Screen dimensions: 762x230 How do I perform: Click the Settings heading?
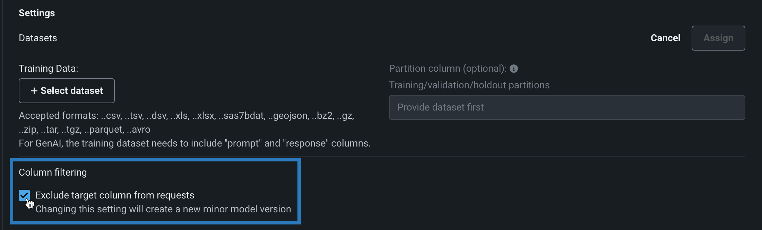click(37, 13)
